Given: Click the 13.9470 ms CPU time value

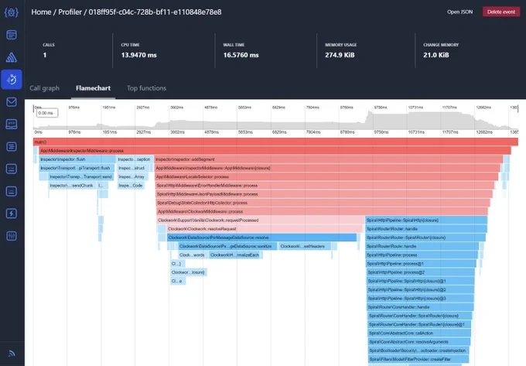Looking at the screenshot, I should coord(139,55).
